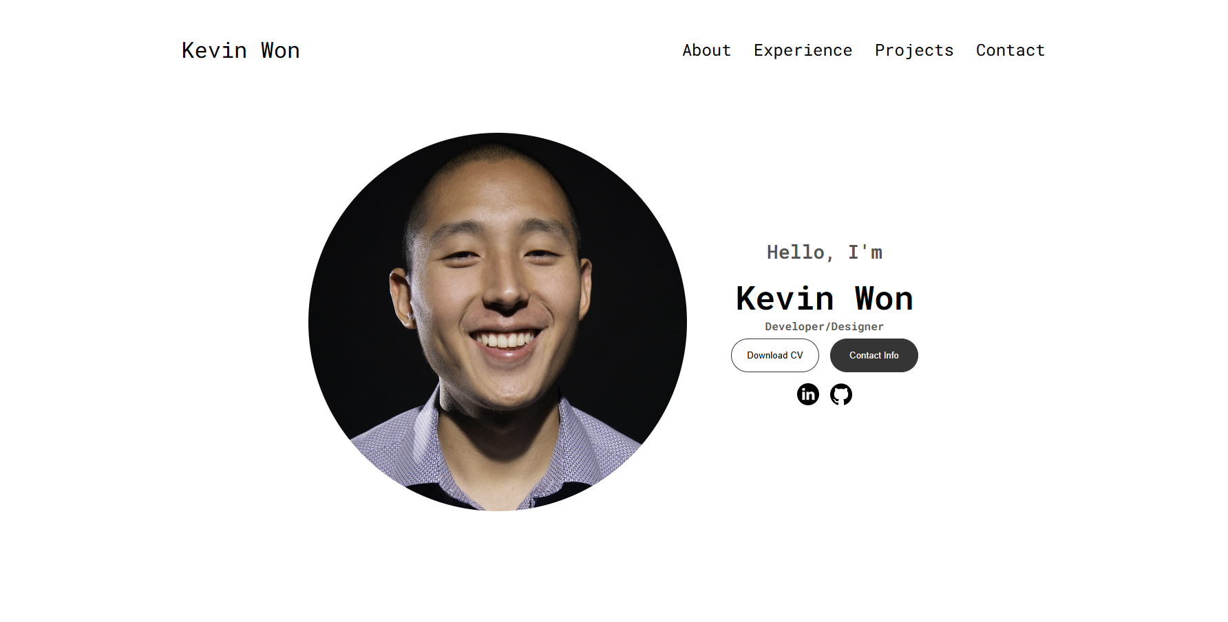Click the Download CV button
The width and height of the screenshot is (1228, 622).
tap(775, 355)
